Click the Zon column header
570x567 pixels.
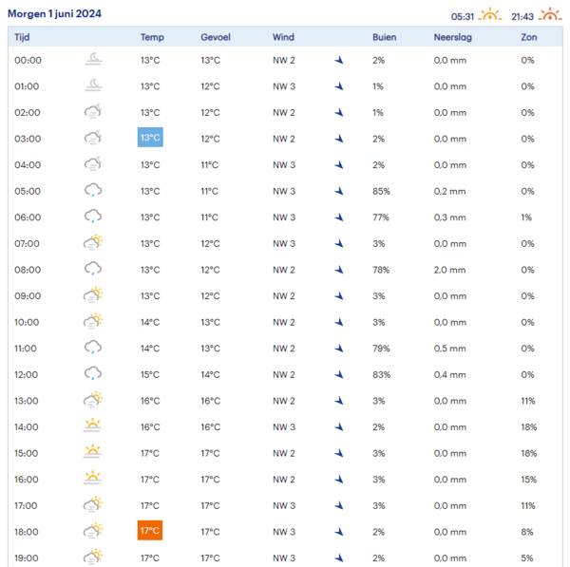(529, 37)
